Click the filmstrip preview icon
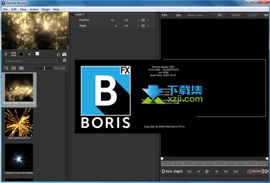Screen dimensions: 270x183 13,54
